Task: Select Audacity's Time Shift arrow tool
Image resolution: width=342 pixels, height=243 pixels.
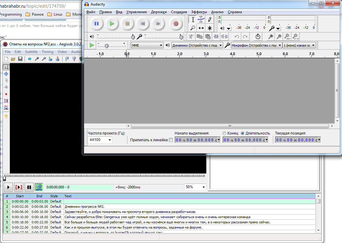Action: (201, 28)
